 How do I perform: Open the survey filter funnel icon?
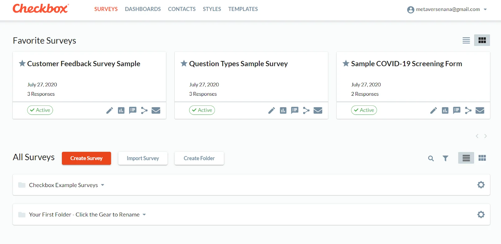pos(445,159)
